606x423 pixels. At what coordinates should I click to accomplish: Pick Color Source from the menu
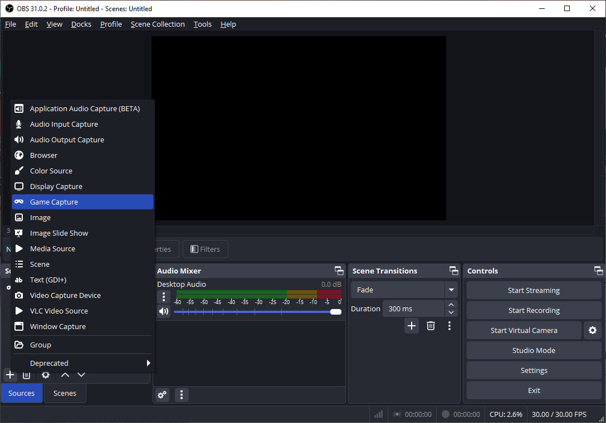(82, 171)
